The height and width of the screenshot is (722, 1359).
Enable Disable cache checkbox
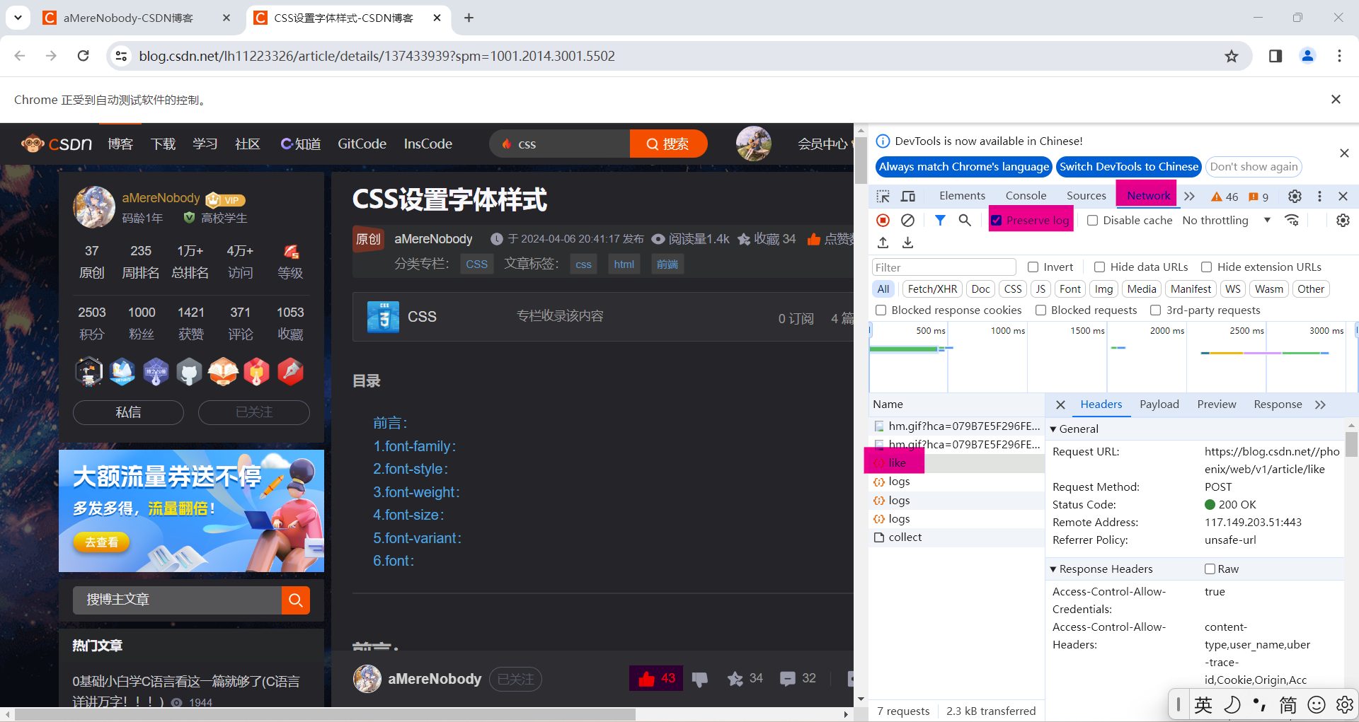click(1093, 221)
